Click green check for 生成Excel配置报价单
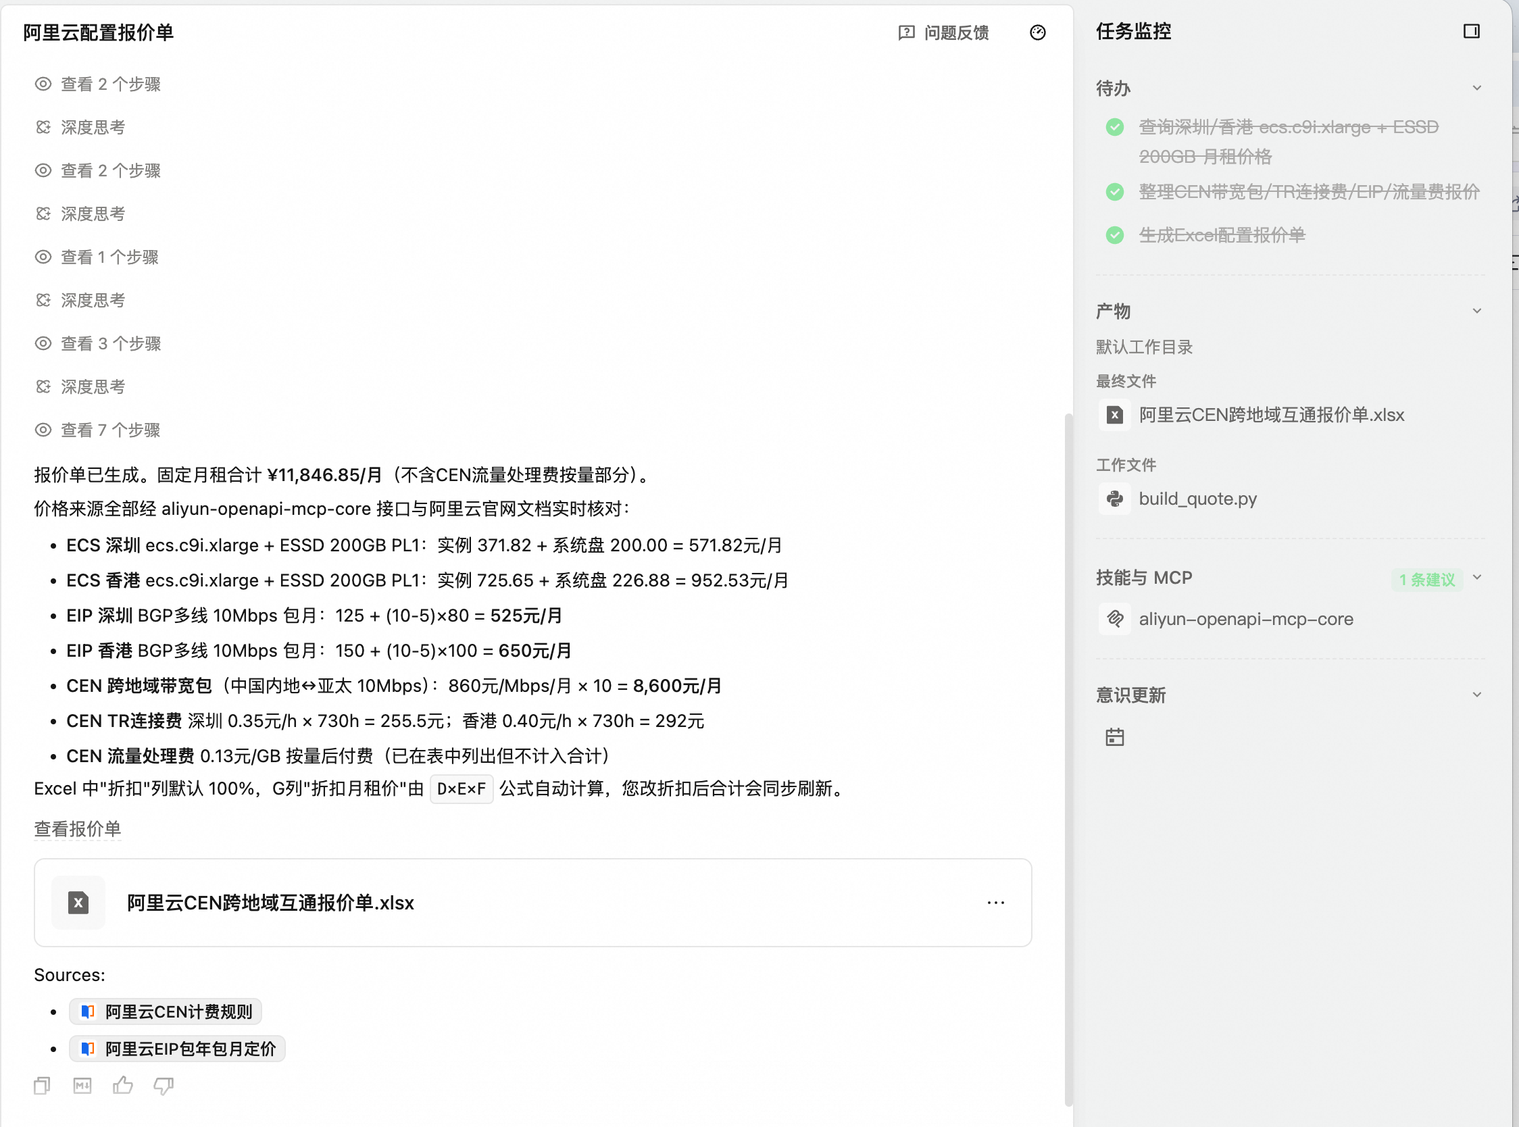 click(x=1114, y=235)
